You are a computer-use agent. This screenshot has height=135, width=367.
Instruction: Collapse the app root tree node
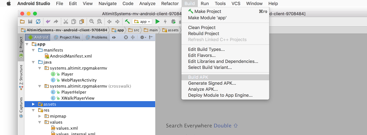click(27, 44)
